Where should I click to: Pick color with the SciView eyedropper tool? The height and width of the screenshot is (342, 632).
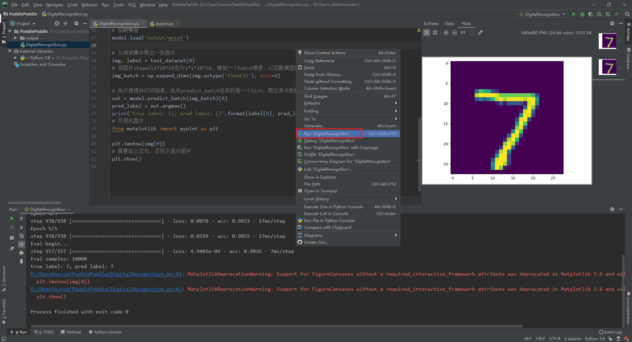click(480, 33)
